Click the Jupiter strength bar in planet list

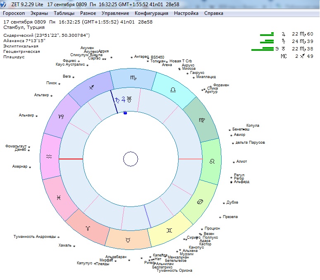(x=267, y=34)
